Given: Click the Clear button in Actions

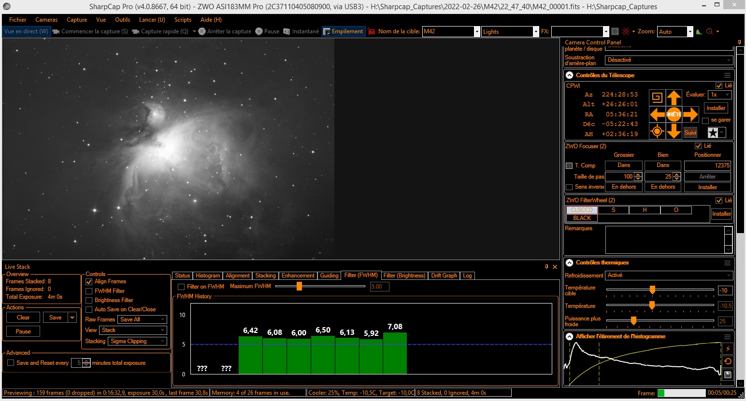Looking at the screenshot, I should [23, 318].
